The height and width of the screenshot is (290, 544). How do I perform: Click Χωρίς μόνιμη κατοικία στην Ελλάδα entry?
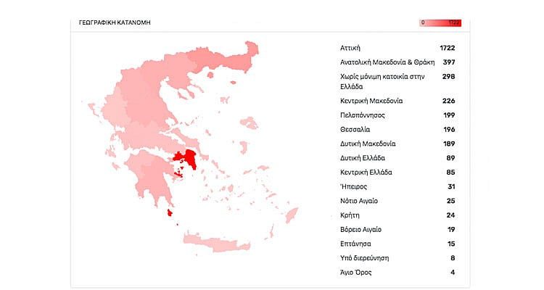click(x=397, y=81)
